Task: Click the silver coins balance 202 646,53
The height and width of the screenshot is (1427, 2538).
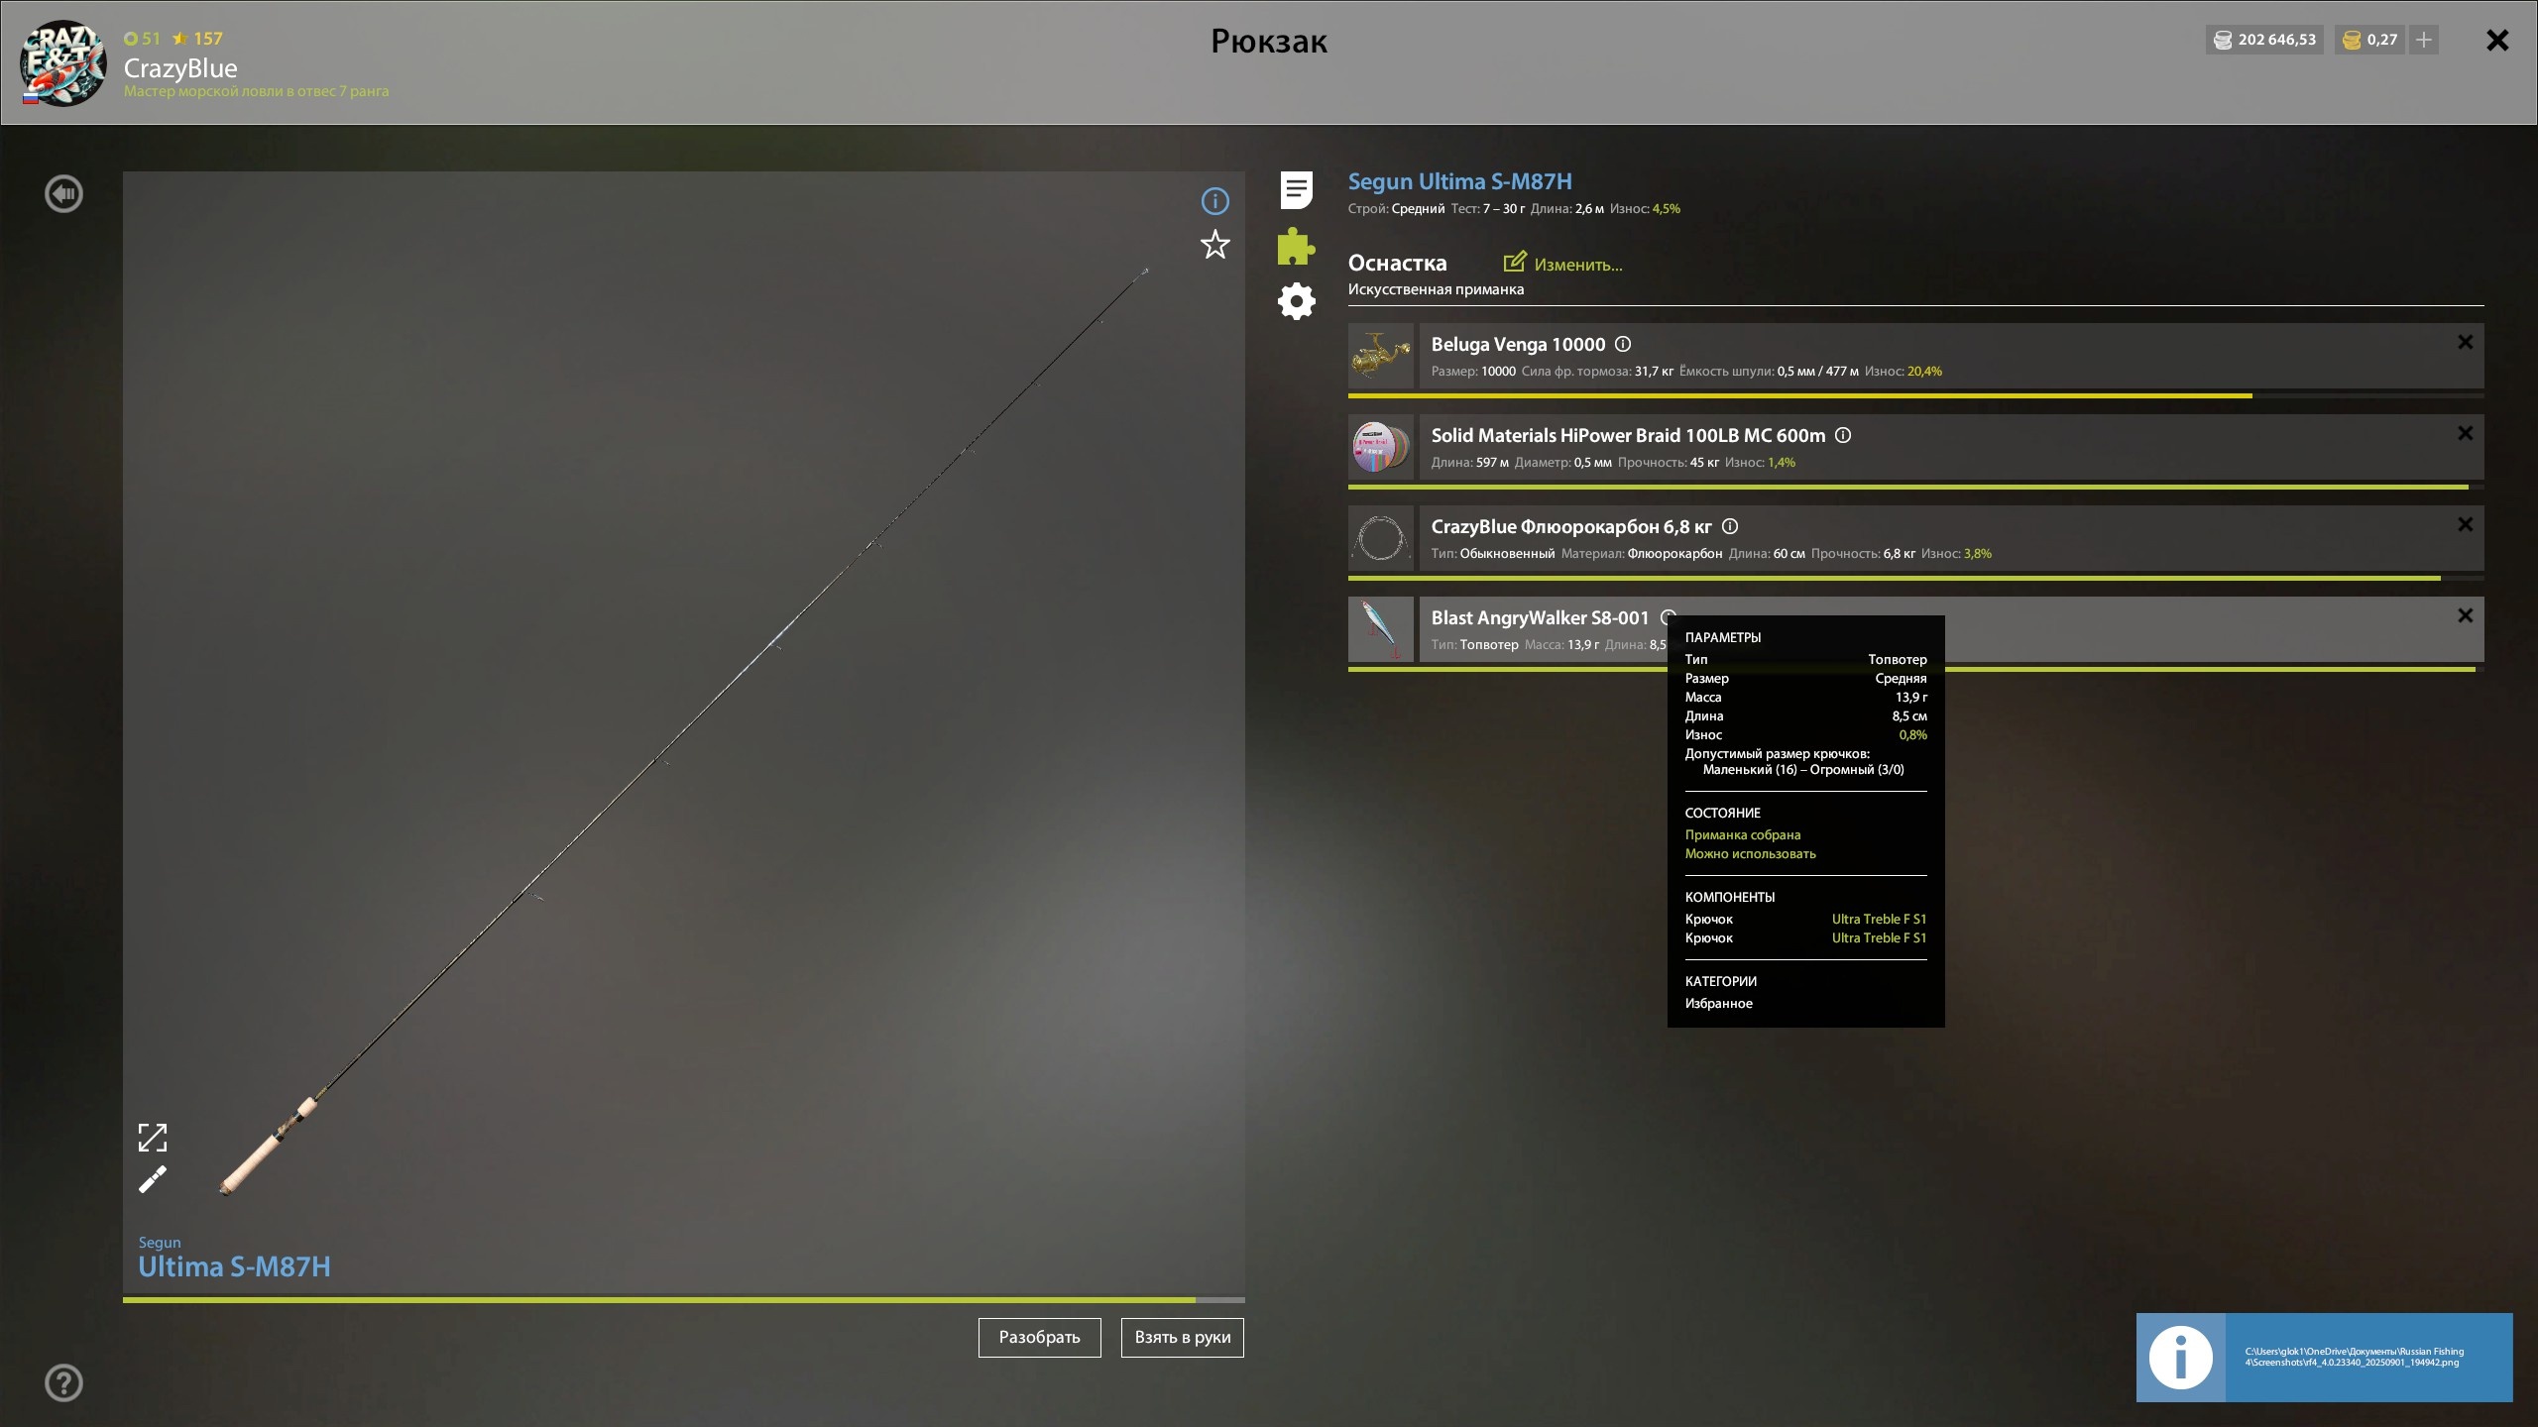Action: [2264, 40]
